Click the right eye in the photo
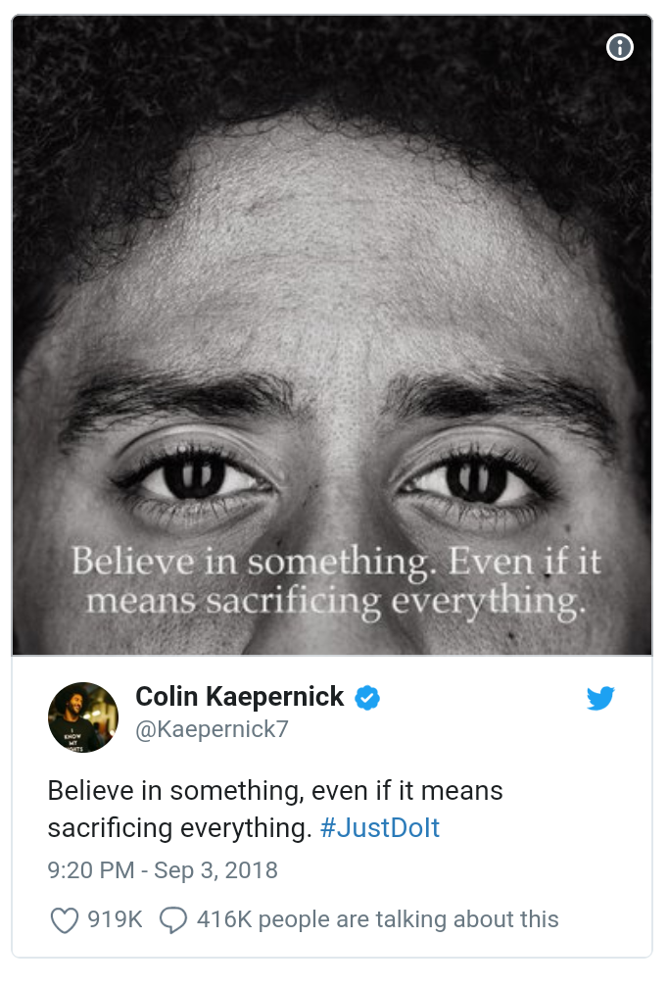The height and width of the screenshot is (988, 668). (473, 477)
